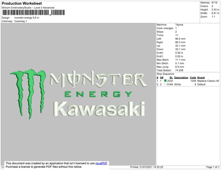The height and width of the screenshot is (170, 221).
Task: Select the 'Page 1 of 1' footer
Action: [x=213, y=167]
